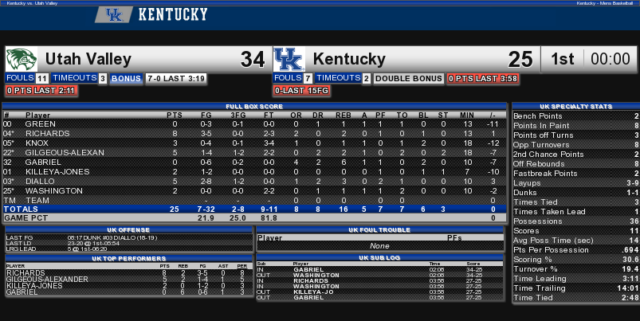Click the red 0 PTS LAST 2:11 badge

tap(41, 91)
